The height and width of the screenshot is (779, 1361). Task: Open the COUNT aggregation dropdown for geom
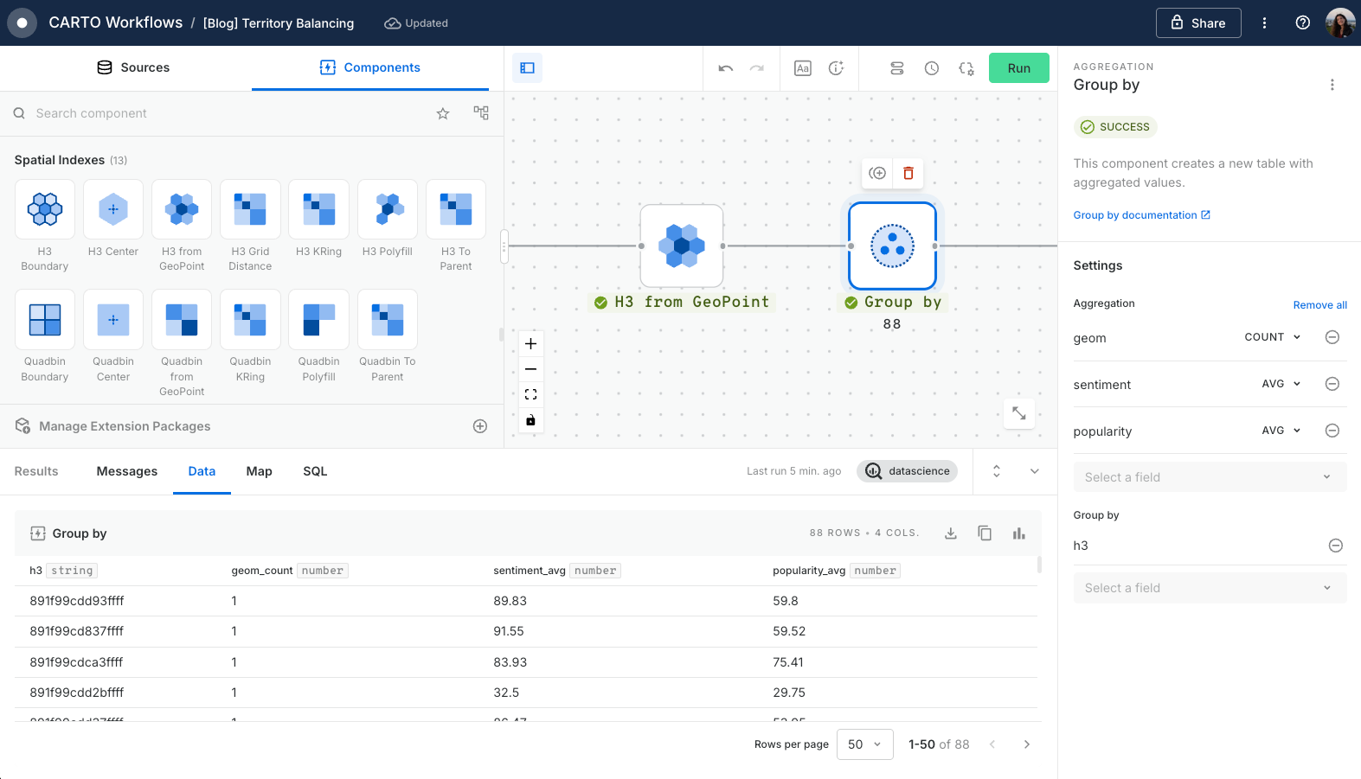pyautogui.click(x=1272, y=337)
